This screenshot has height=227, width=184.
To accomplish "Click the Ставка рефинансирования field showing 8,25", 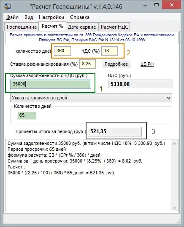I will (x=87, y=64).
